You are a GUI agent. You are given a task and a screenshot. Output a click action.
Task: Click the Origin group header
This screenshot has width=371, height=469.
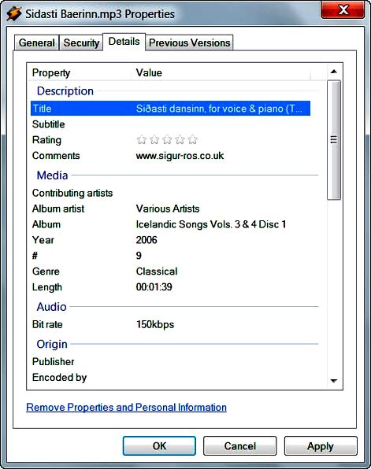click(52, 344)
